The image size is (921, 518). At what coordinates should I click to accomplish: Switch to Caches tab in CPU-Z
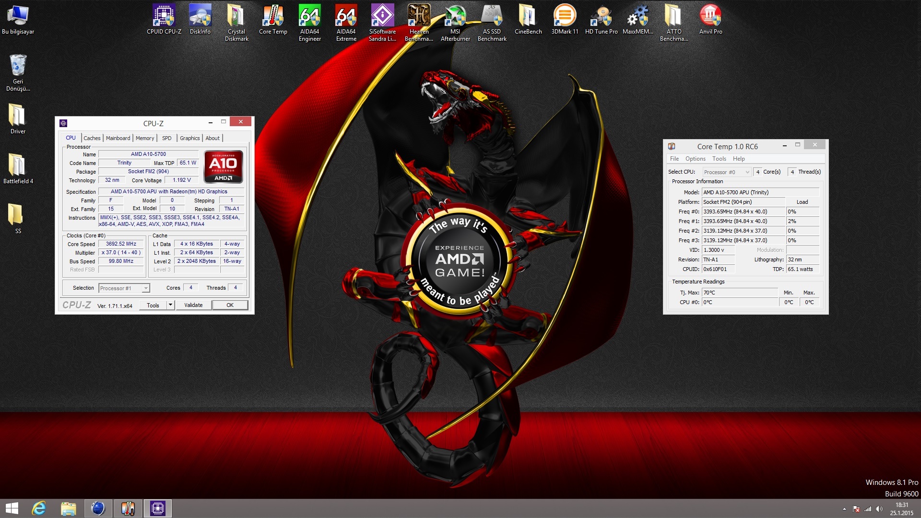click(92, 138)
